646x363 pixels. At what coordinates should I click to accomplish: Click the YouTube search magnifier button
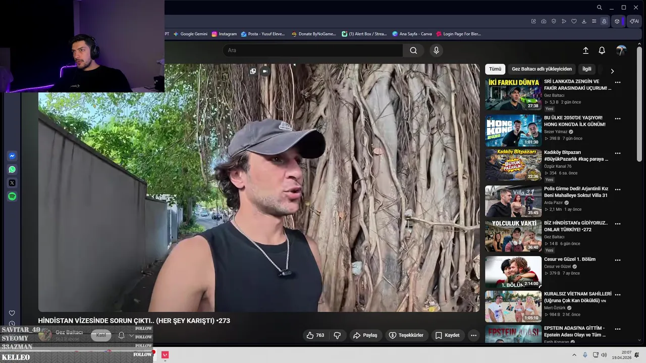413,50
